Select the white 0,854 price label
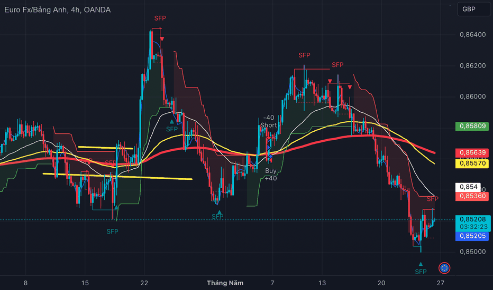 click(x=468, y=187)
